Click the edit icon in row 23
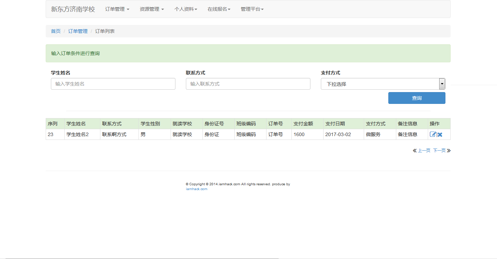 pyautogui.click(x=433, y=134)
